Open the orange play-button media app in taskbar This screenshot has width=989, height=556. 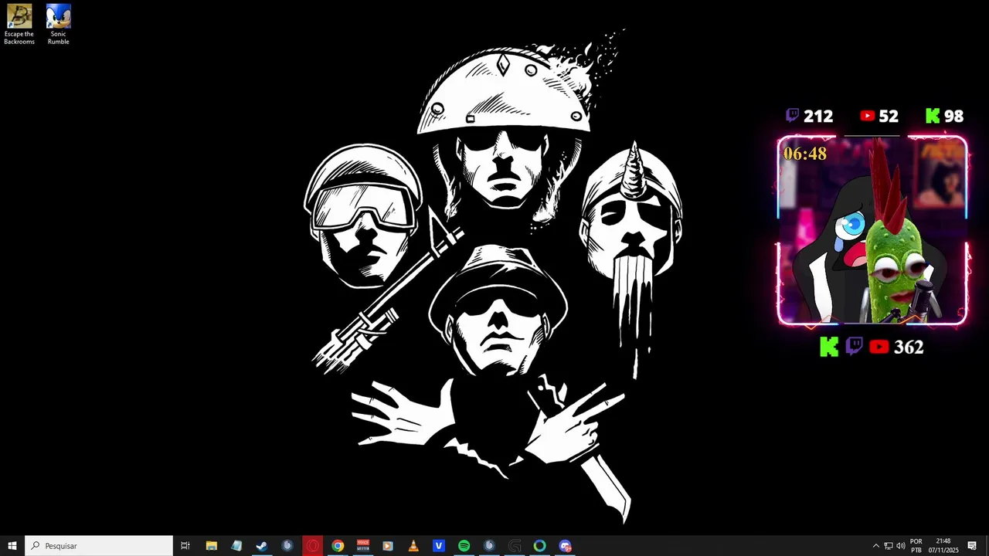pos(388,546)
